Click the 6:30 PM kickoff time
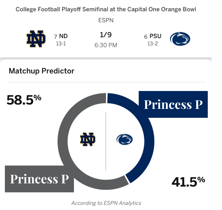 106,45
